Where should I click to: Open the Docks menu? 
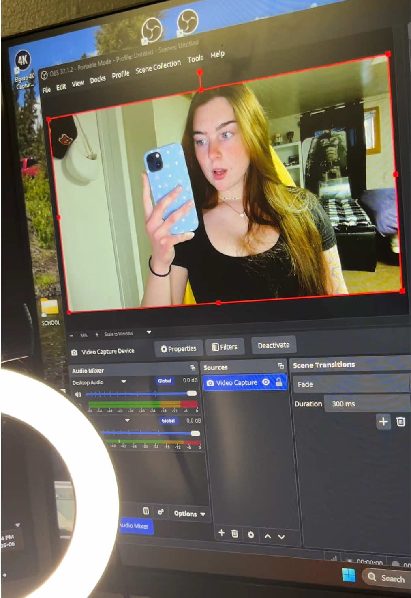click(x=98, y=80)
